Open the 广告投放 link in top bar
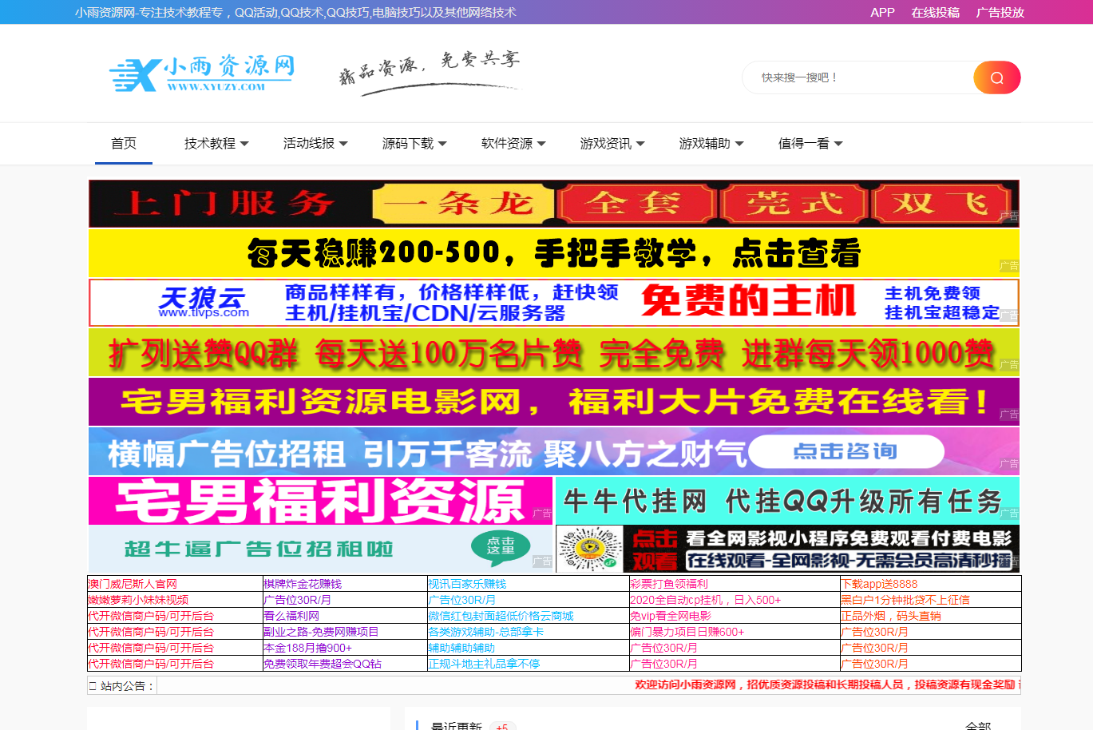 pyautogui.click(x=1000, y=12)
